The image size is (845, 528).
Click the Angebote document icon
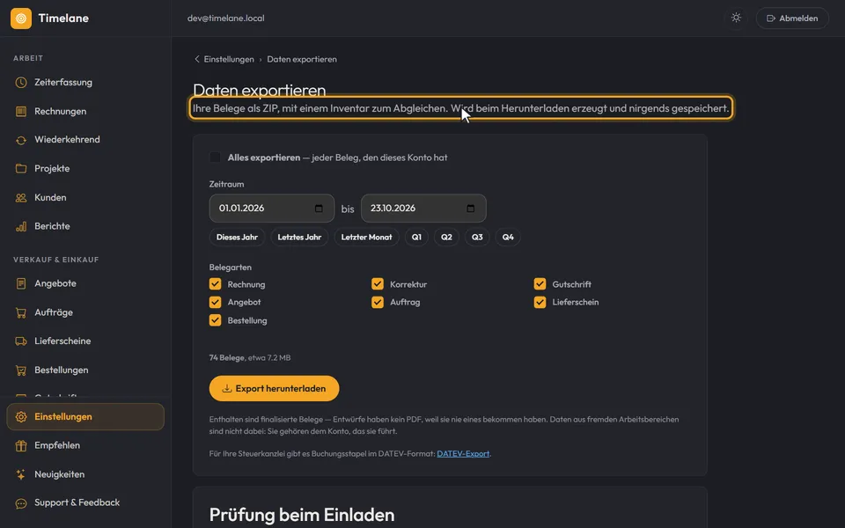(x=21, y=283)
